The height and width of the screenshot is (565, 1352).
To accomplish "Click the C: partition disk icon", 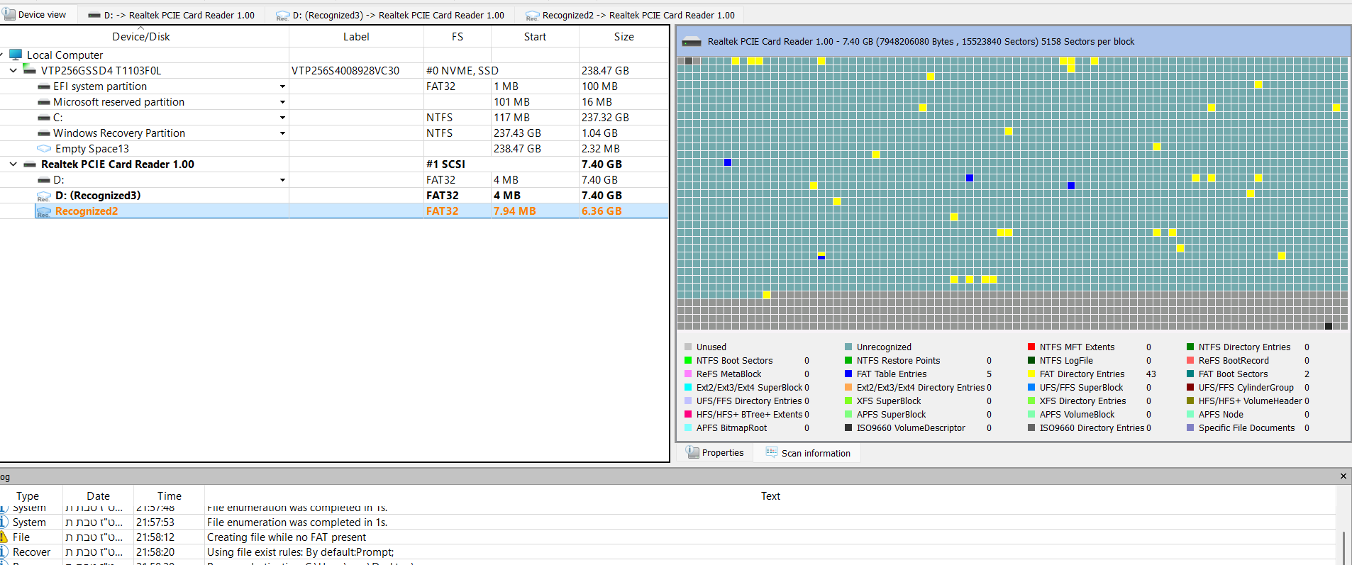I will pos(44,118).
